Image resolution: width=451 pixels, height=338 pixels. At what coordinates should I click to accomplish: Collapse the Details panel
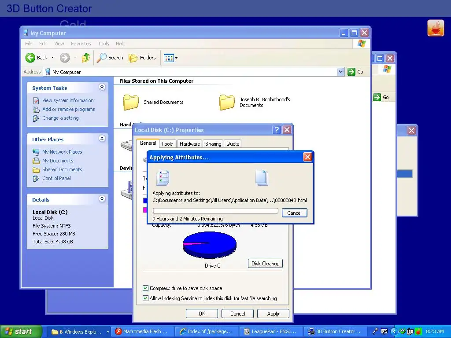pyautogui.click(x=102, y=199)
